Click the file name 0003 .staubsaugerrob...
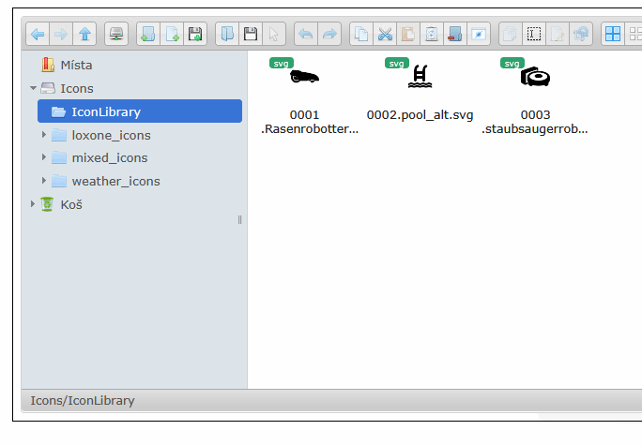The height and width of the screenshot is (445, 642). 535,122
